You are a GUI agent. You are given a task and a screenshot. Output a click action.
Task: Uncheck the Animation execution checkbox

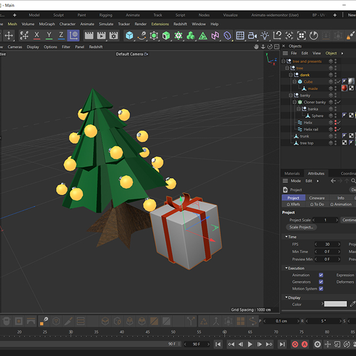(x=321, y=275)
